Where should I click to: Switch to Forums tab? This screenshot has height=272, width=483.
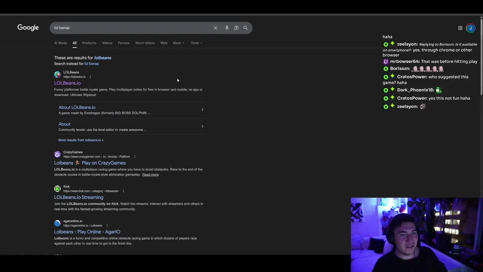124,43
